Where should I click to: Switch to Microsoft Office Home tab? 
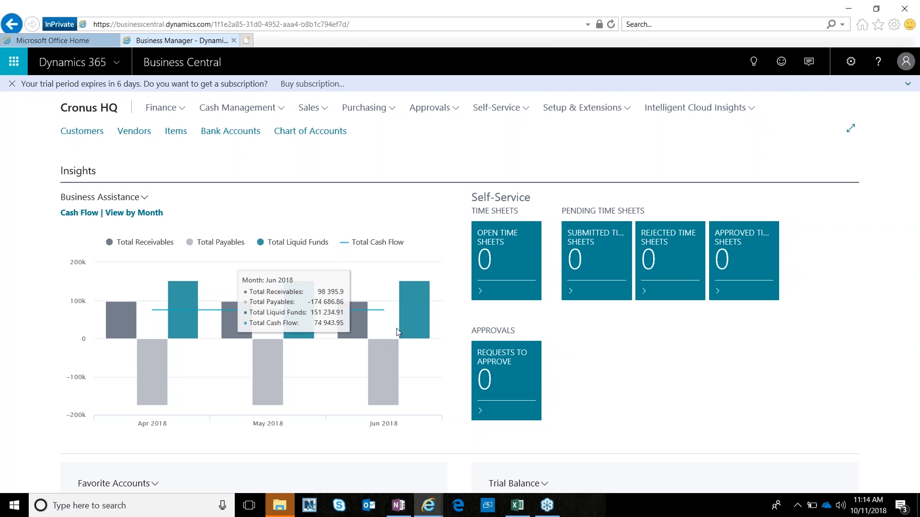60,40
